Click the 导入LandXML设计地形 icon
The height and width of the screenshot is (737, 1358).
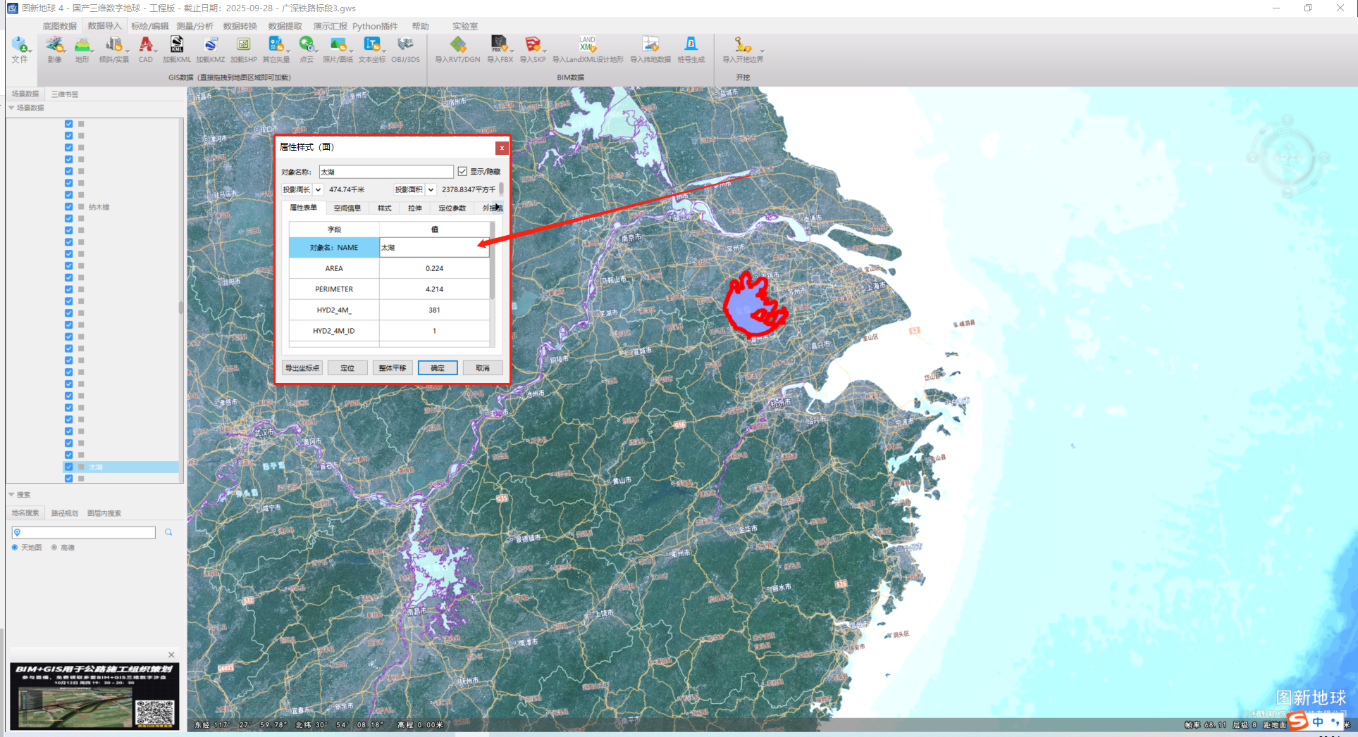pyautogui.click(x=588, y=45)
